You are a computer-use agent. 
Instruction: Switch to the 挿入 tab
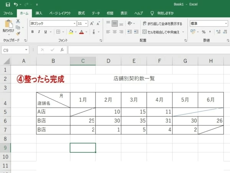pyautogui.click(x=39, y=13)
